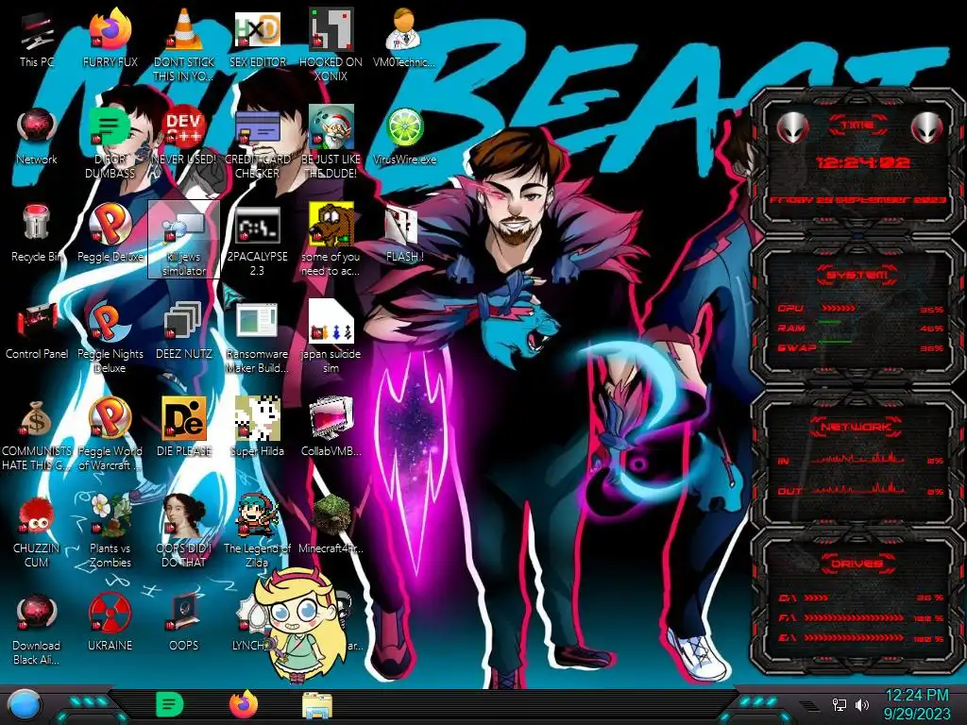This screenshot has height=725, width=967.
Task: Click the right alien head in the TIME widget
Action: [926, 128]
